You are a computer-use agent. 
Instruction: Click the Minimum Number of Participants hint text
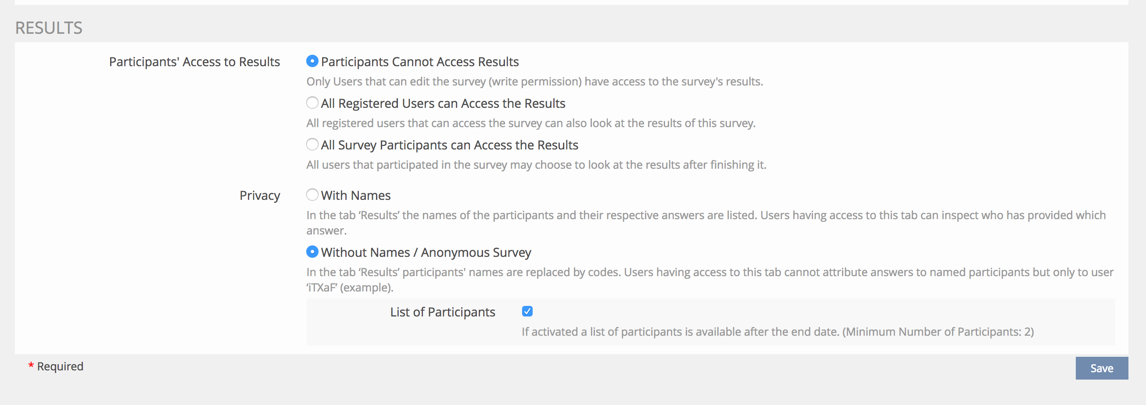pyautogui.click(x=777, y=332)
